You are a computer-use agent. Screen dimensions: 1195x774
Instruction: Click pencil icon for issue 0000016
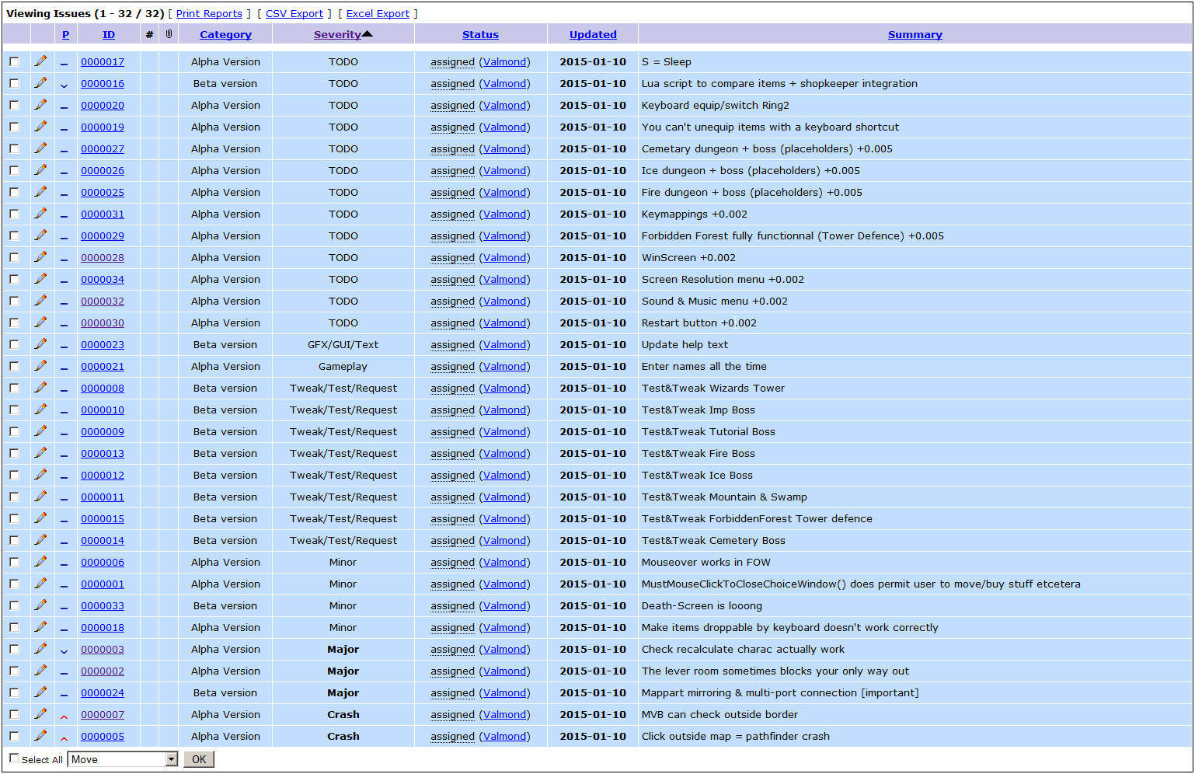40,83
